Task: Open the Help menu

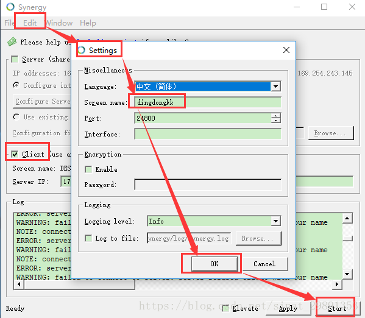Action: pyautogui.click(x=88, y=23)
